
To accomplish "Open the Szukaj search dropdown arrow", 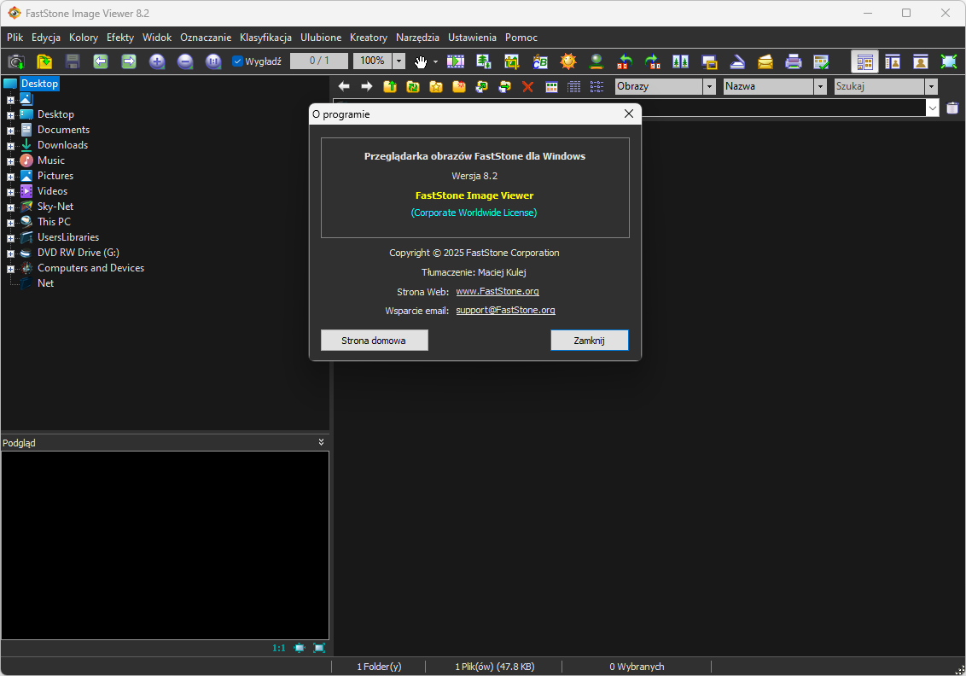I will pos(932,86).
